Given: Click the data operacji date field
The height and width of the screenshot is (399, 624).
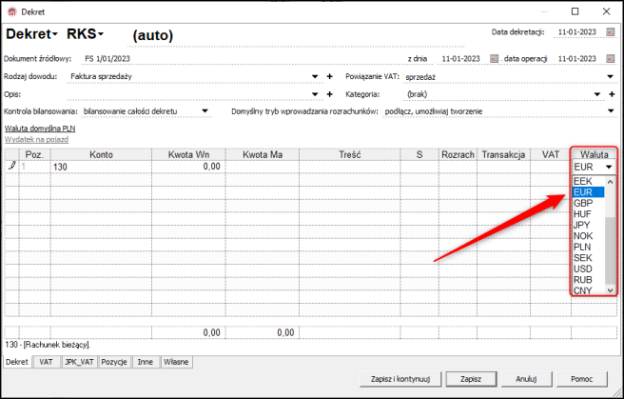Looking at the screenshot, I should click(577, 58).
